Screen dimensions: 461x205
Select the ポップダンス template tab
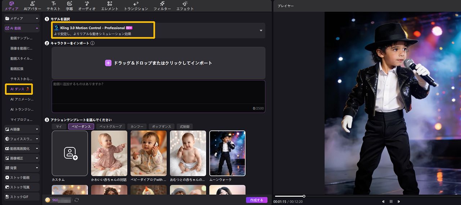[x=161, y=127]
